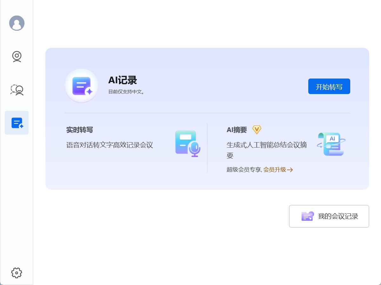The height and width of the screenshot is (285, 381).
Task: Select the webcam icon in sidebar
Action: [17, 57]
